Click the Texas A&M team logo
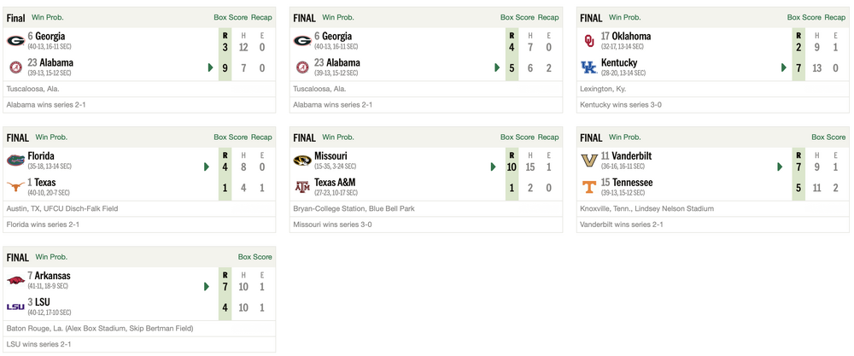Viewport: 854px width, 356px height. coord(302,186)
